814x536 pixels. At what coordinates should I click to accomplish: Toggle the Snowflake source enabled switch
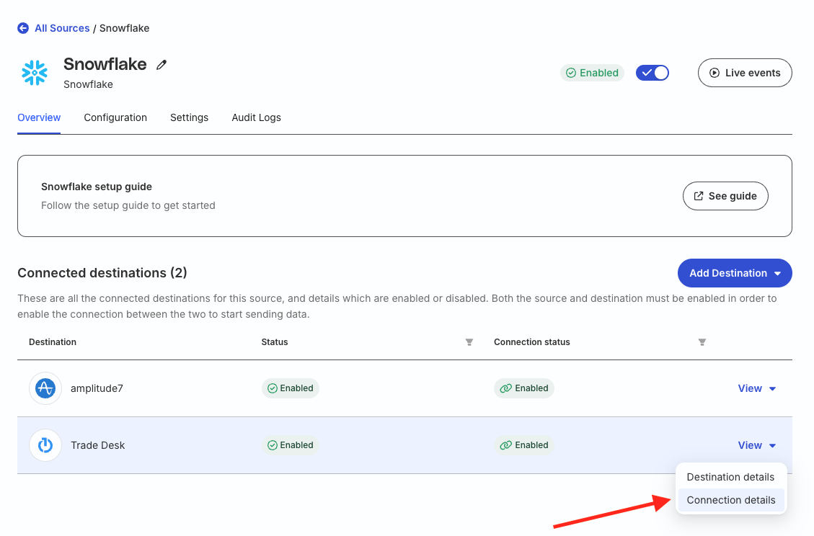(x=652, y=73)
